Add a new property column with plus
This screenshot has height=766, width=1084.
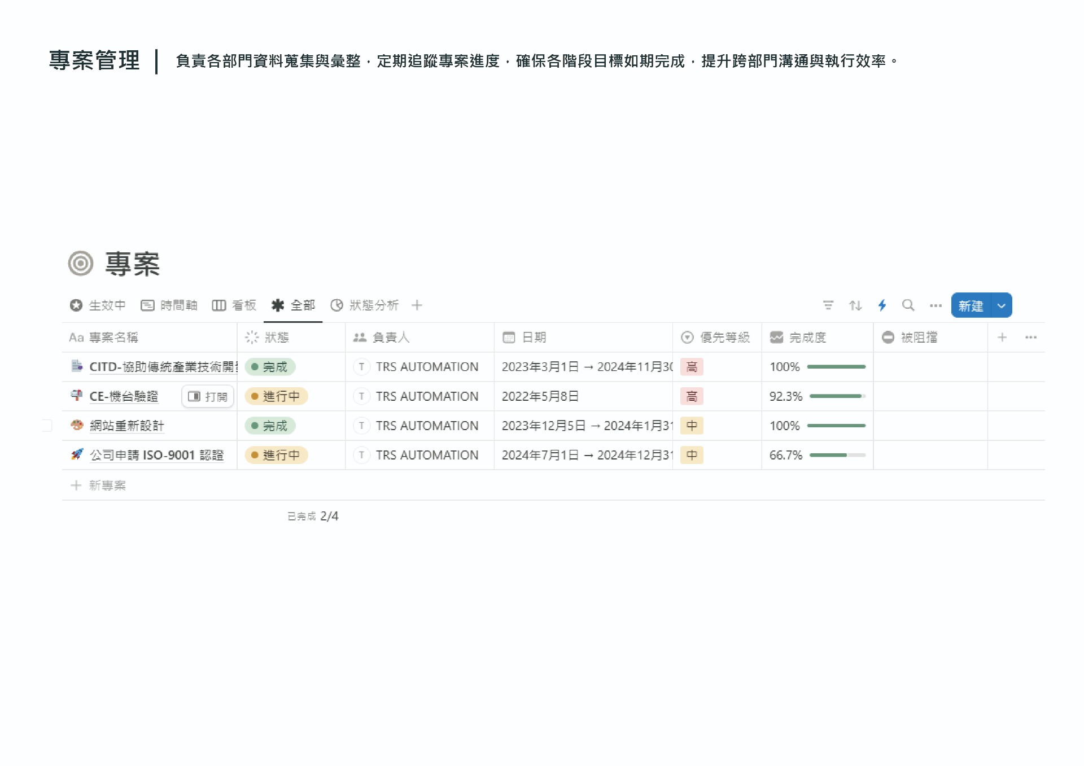[1002, 338]
